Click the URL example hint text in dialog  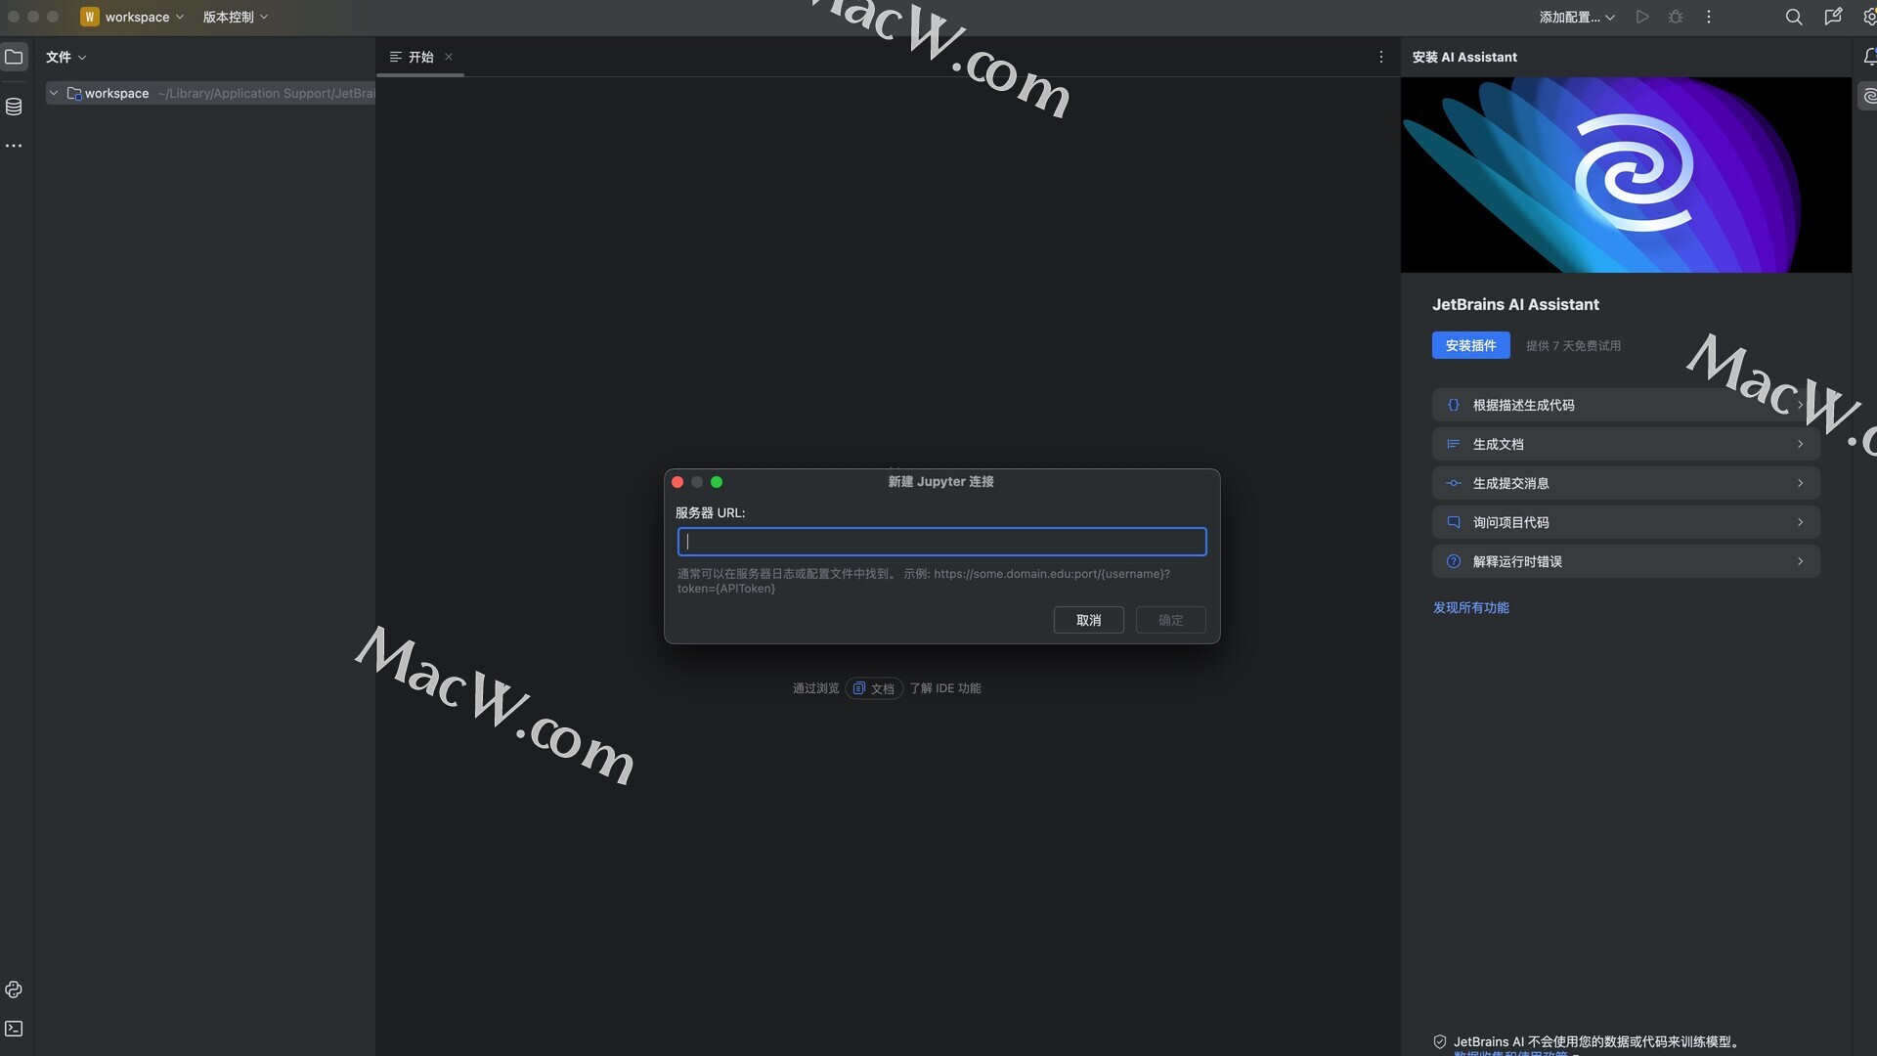point(924,581)
